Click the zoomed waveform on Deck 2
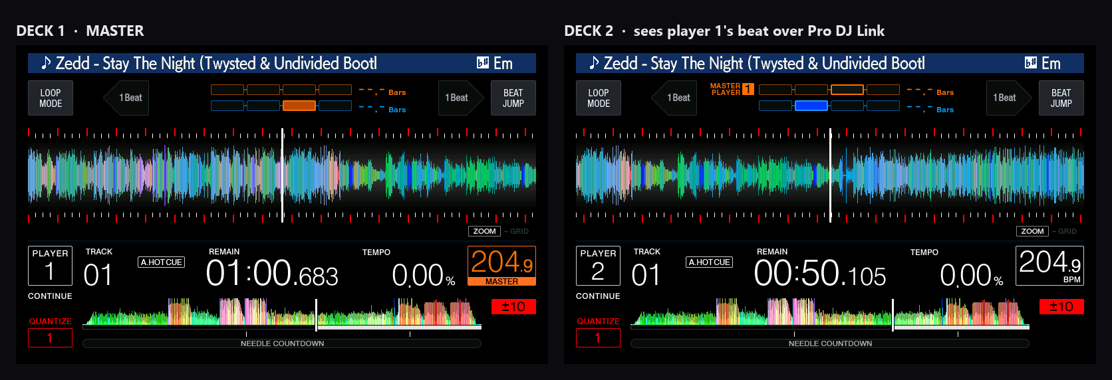 (830, 175)
